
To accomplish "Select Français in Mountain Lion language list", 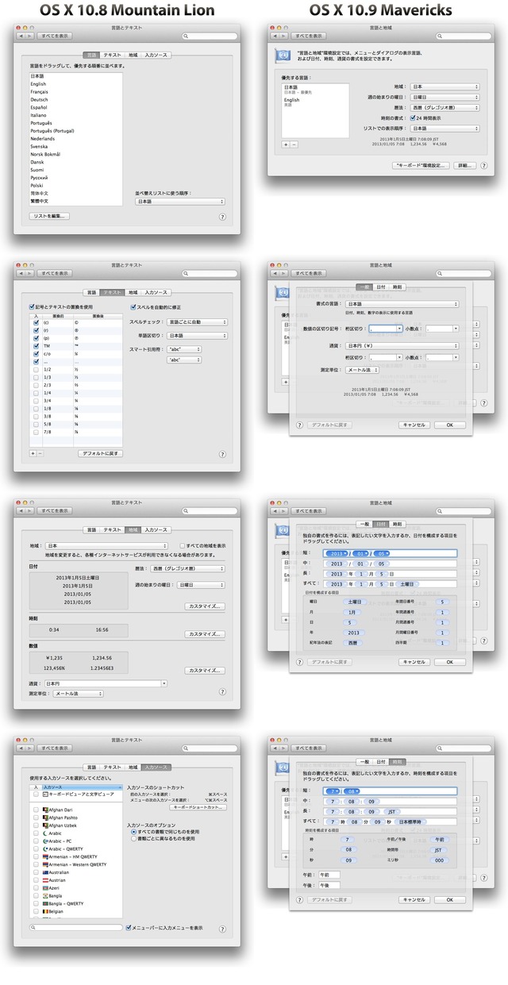I will click(x=39, y=92).
